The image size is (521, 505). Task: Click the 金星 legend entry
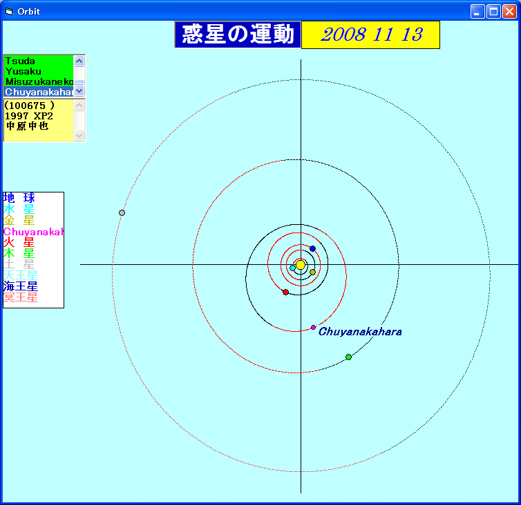(19, 220)
